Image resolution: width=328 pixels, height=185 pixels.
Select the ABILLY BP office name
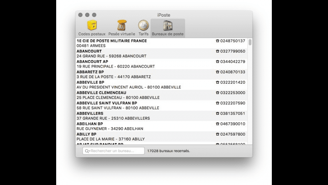86,134
